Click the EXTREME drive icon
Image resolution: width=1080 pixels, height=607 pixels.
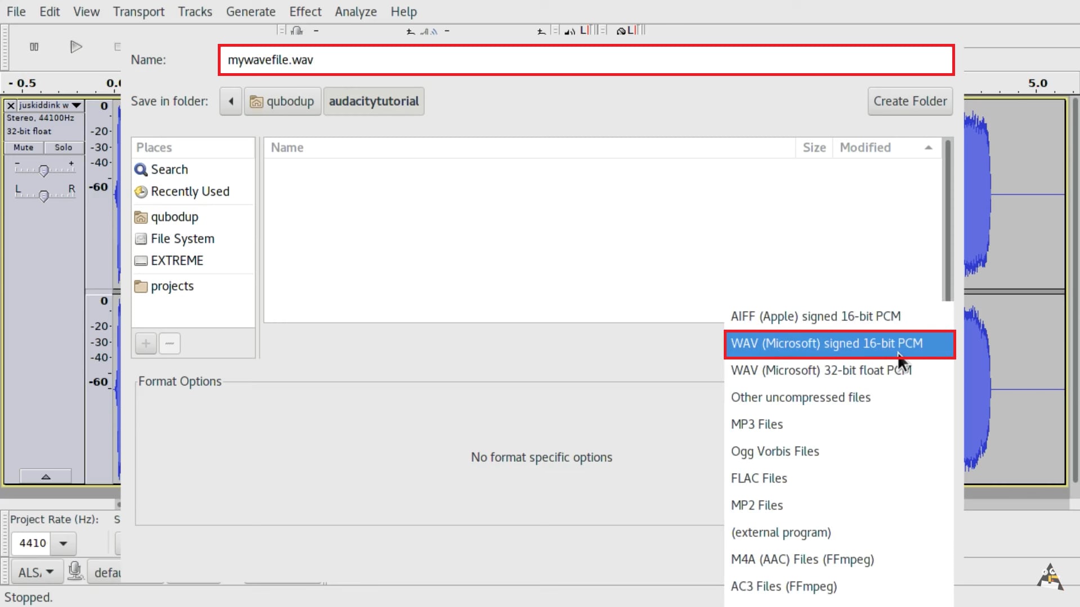click(x=141, y=261)
